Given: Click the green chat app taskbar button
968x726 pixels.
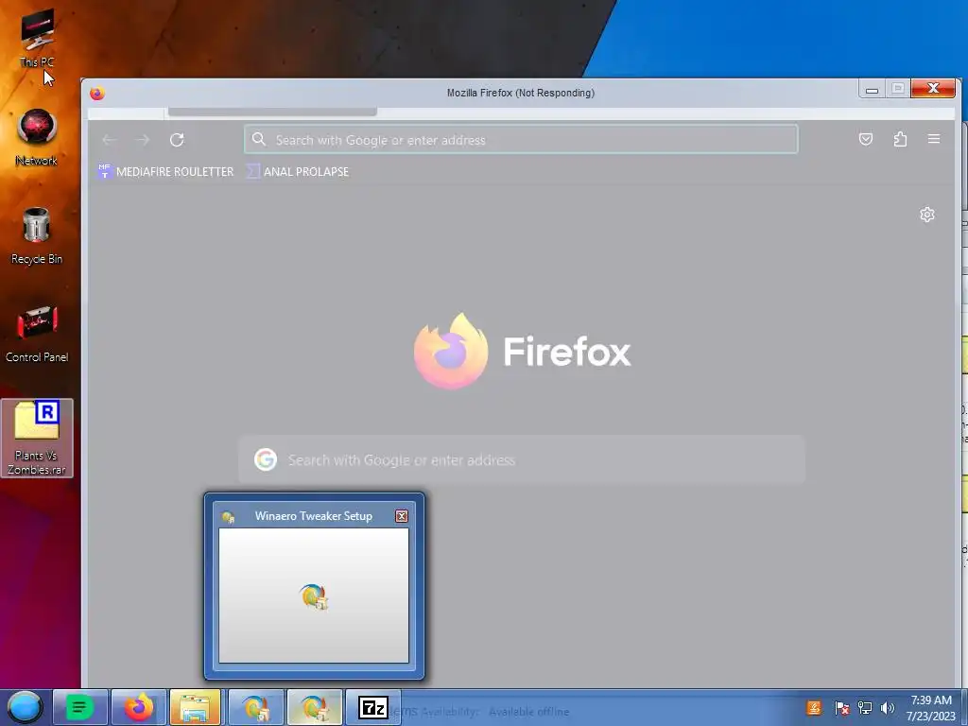Looking at the screenshot, I should coord(79,707).
